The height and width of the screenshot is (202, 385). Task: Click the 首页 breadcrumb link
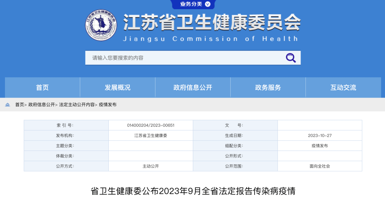[x=20, y=105]
